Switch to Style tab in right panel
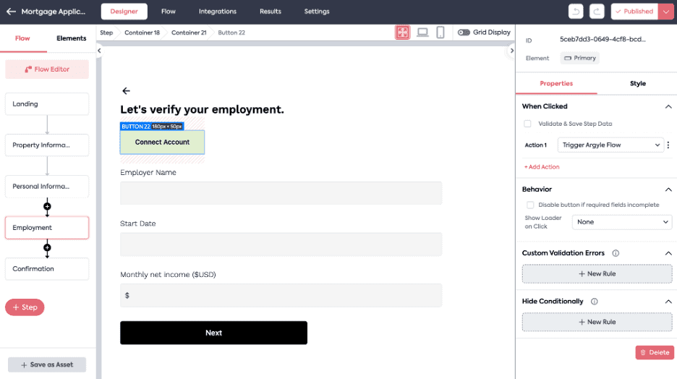Viewport: 677px width, 379px height. tap(638, 84)
